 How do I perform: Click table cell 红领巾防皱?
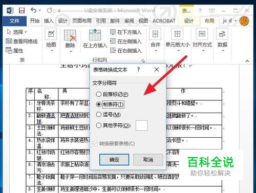tap(47, 155)
